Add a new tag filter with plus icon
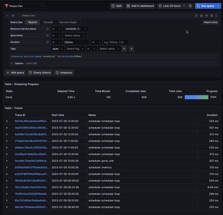Image resolution: width=223 pixels, height=215 pixels. tap(132, 49)
